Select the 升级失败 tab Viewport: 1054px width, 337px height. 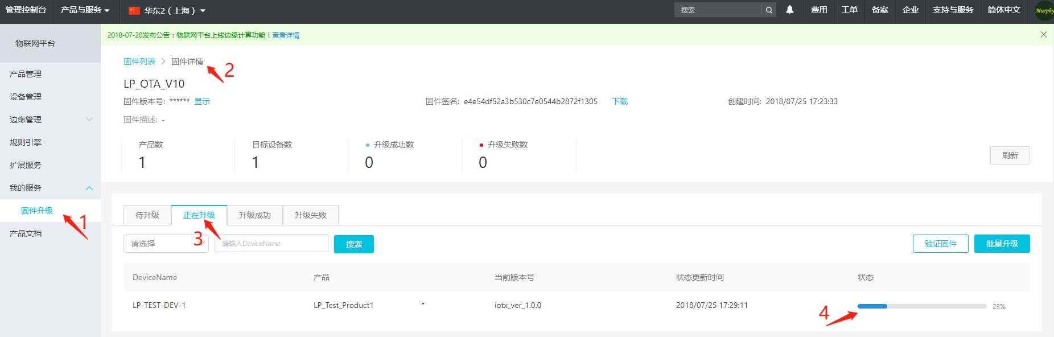[x=310, y=215]
